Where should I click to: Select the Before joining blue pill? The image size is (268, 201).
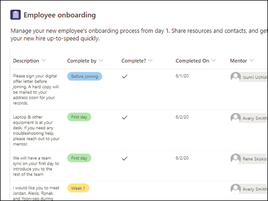point(84,76)
